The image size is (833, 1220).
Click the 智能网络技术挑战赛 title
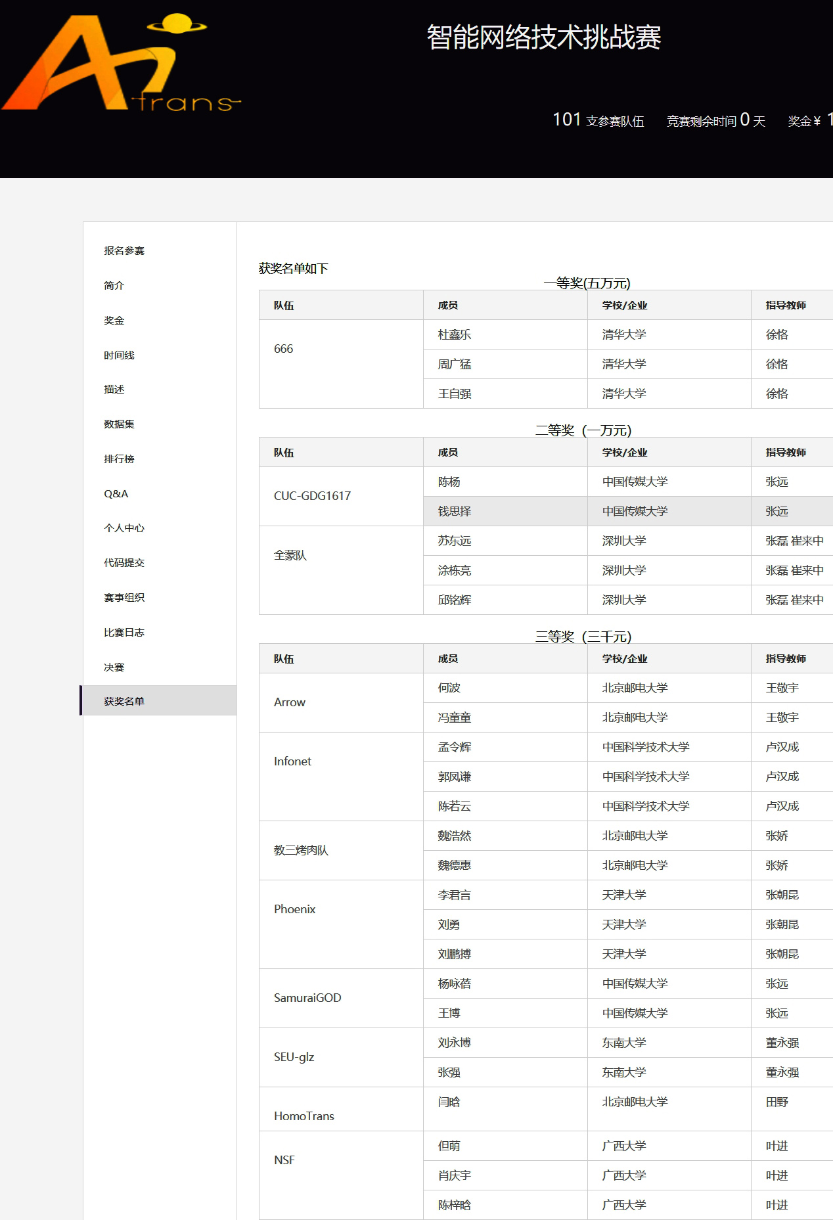click(543, 37)
